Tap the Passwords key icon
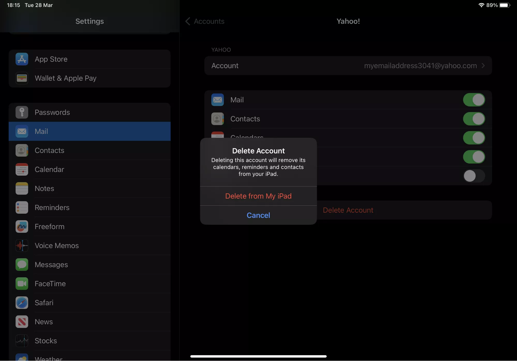Image resolution: width=517 pixels, height=361 pixels. [x=22, y=112]
